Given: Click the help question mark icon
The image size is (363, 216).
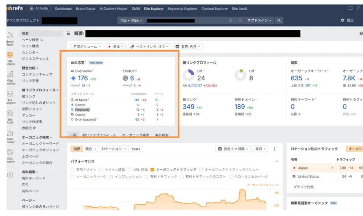Looking at the screenshot, I should coord(361,34).
